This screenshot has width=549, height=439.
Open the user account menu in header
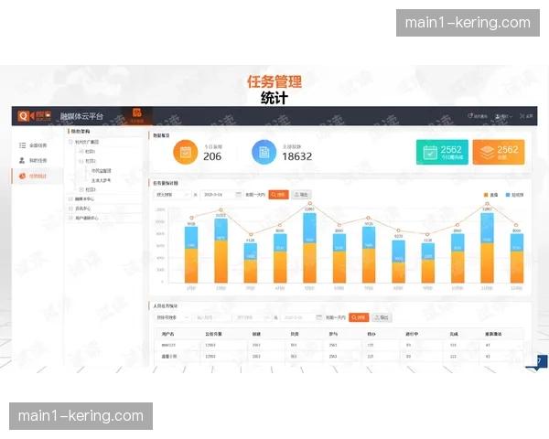[503, 116]
